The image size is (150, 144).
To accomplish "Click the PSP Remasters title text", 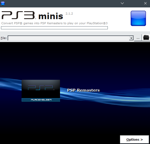I will 83,90.
